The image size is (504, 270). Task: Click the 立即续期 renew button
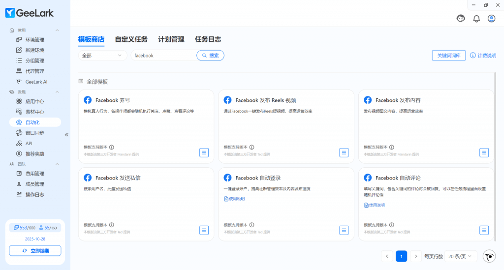pyautogui.click(x=35, y=251)
